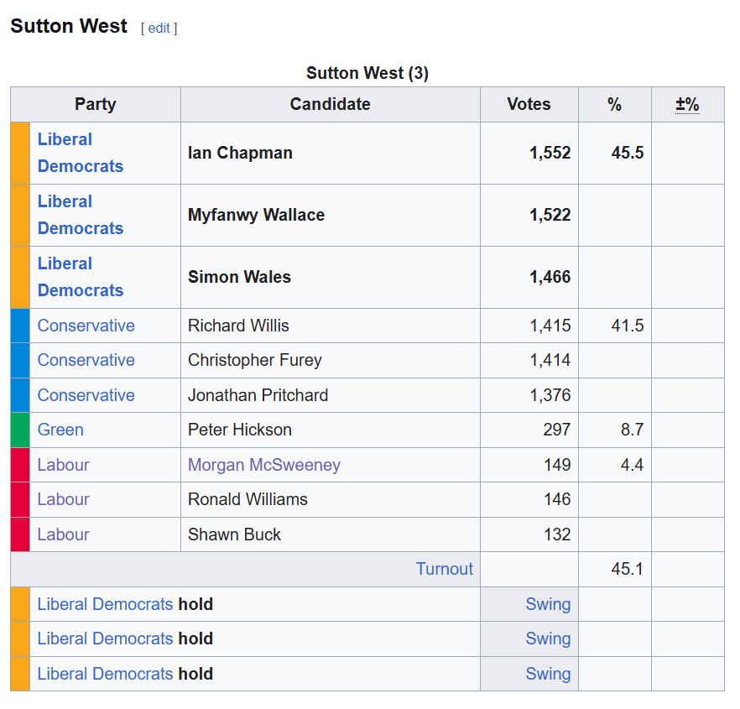Click red colour cell beside Morgan McSweeney
The image size is (740, 709).
point(20,465)
